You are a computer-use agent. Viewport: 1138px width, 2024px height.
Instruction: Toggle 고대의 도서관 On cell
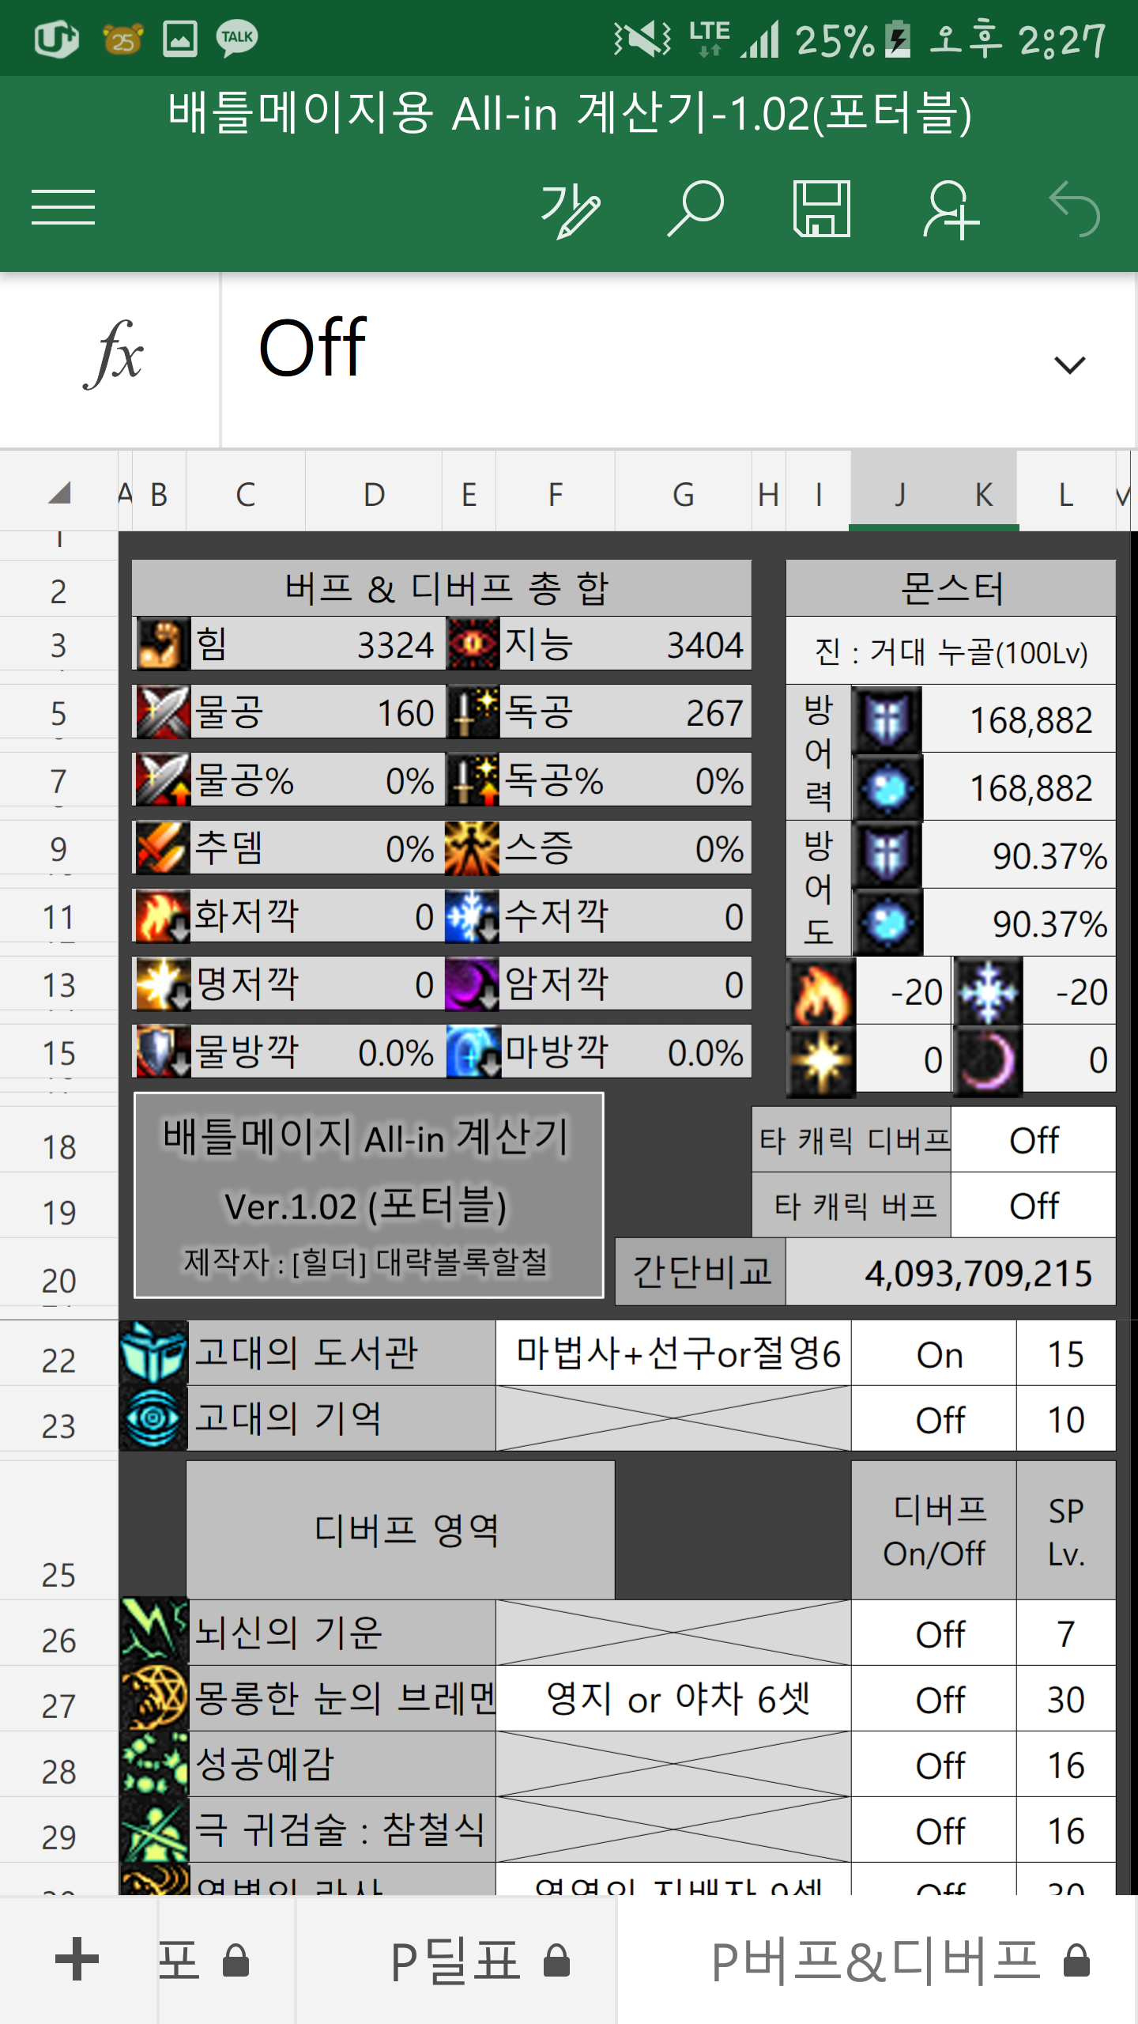(x=939, y=1355)
